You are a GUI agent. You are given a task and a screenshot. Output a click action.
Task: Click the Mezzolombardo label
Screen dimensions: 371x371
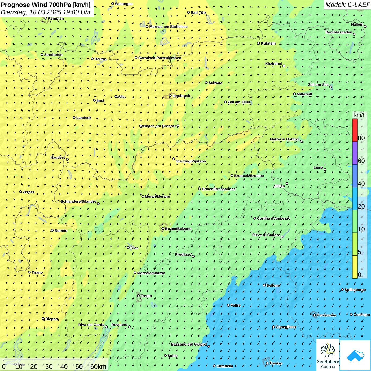pyautogui.click(x=151, y=273)
